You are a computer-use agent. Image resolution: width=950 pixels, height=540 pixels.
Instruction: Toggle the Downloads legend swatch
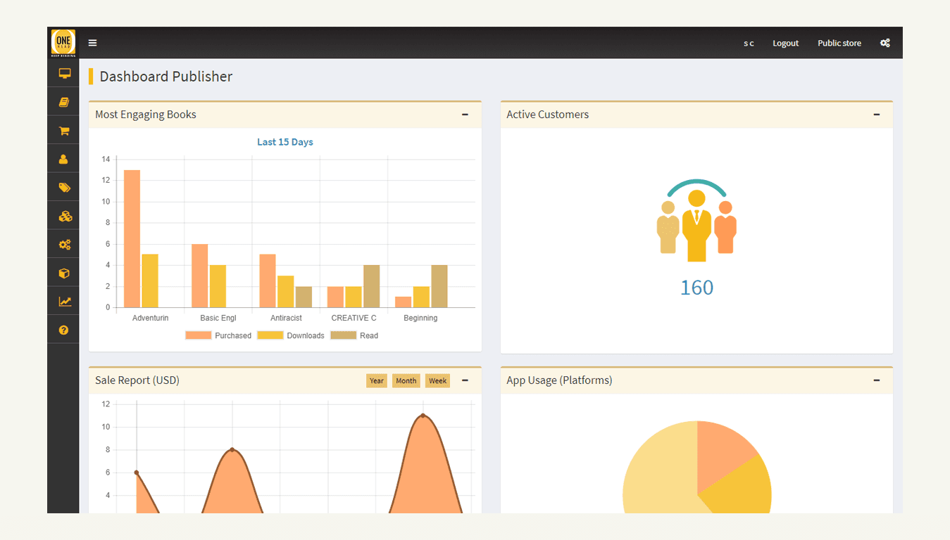[270, 335]
